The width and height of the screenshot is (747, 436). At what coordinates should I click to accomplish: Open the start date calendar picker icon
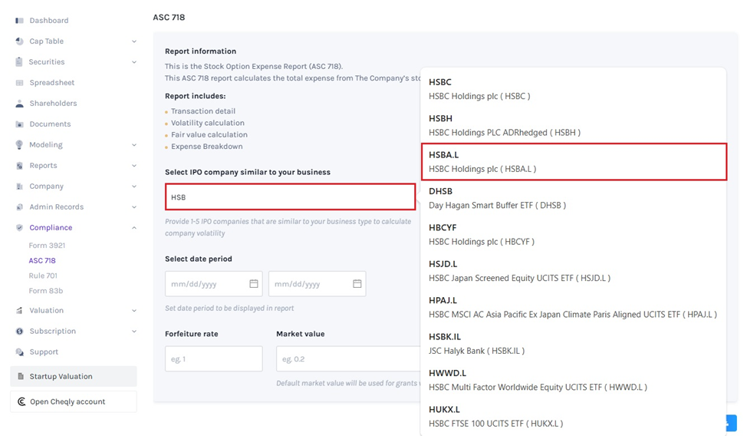254,284
